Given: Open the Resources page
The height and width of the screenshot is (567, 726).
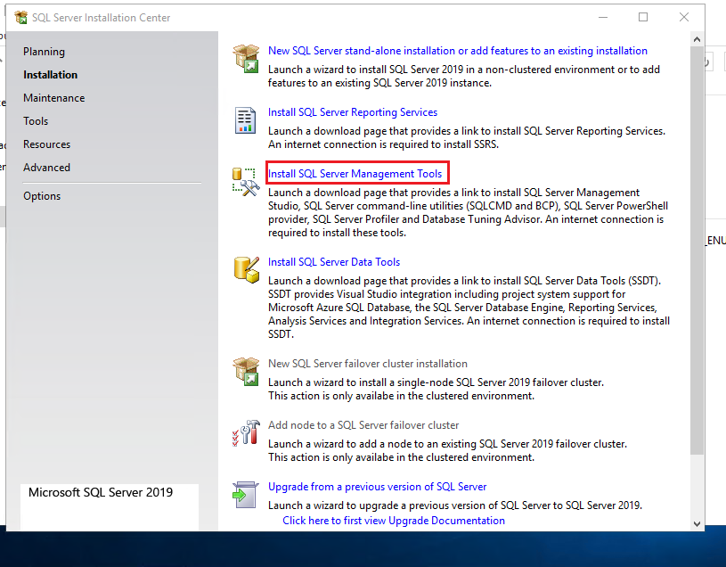Looking at the screenshot, I should [46, 144].
